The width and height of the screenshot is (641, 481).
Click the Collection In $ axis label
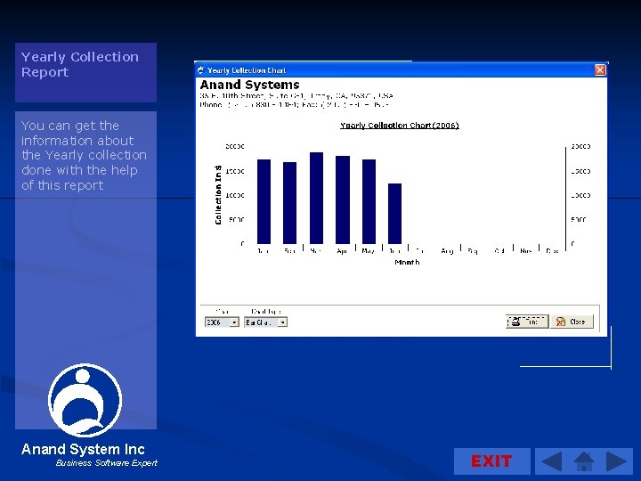coord(218,195)
